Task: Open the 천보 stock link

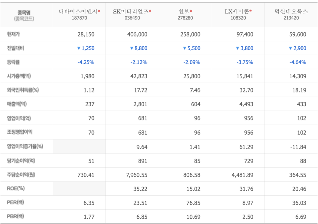Action: click(184, 12)
